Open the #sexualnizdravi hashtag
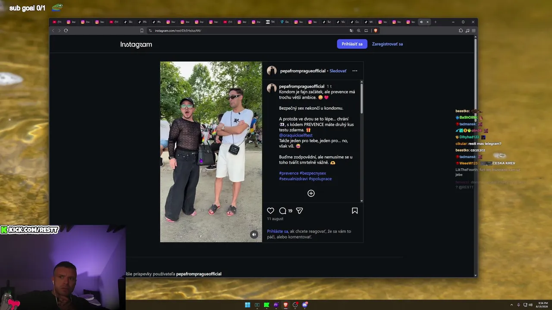This screenshot has height=310, width=552. (293, 179)
